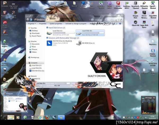Open the Organize dropdown menu

click(32, 24)
